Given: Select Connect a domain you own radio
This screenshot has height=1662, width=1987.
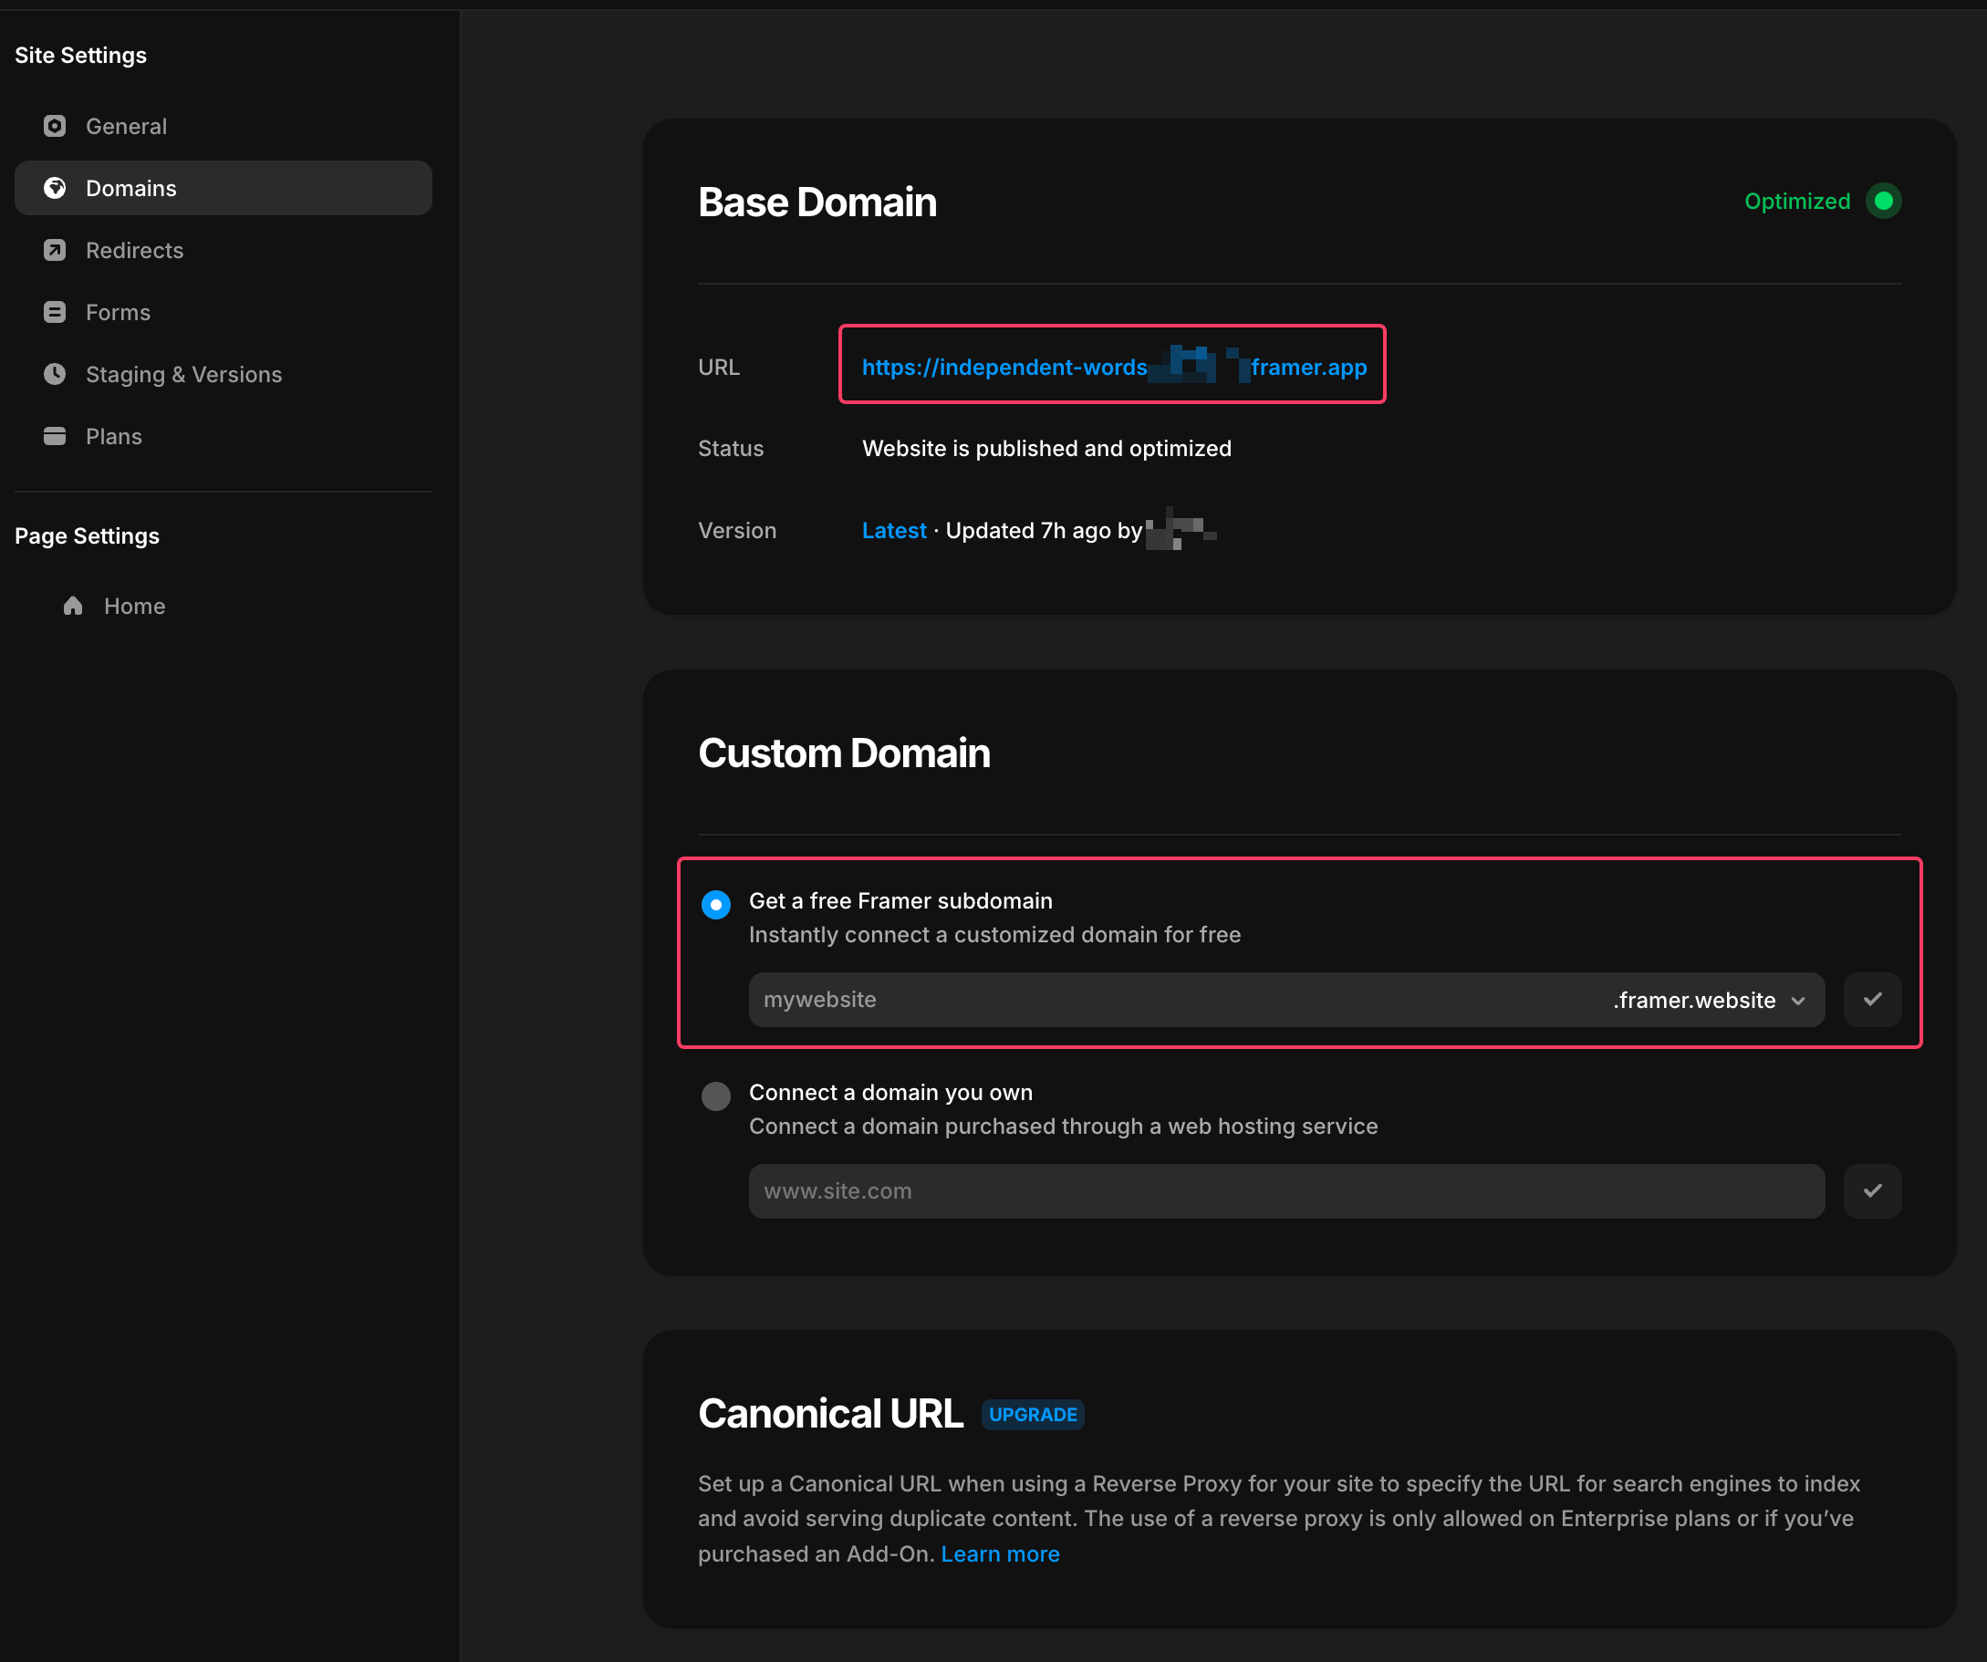Looking at the screenshot, I should click(715, 1096).
